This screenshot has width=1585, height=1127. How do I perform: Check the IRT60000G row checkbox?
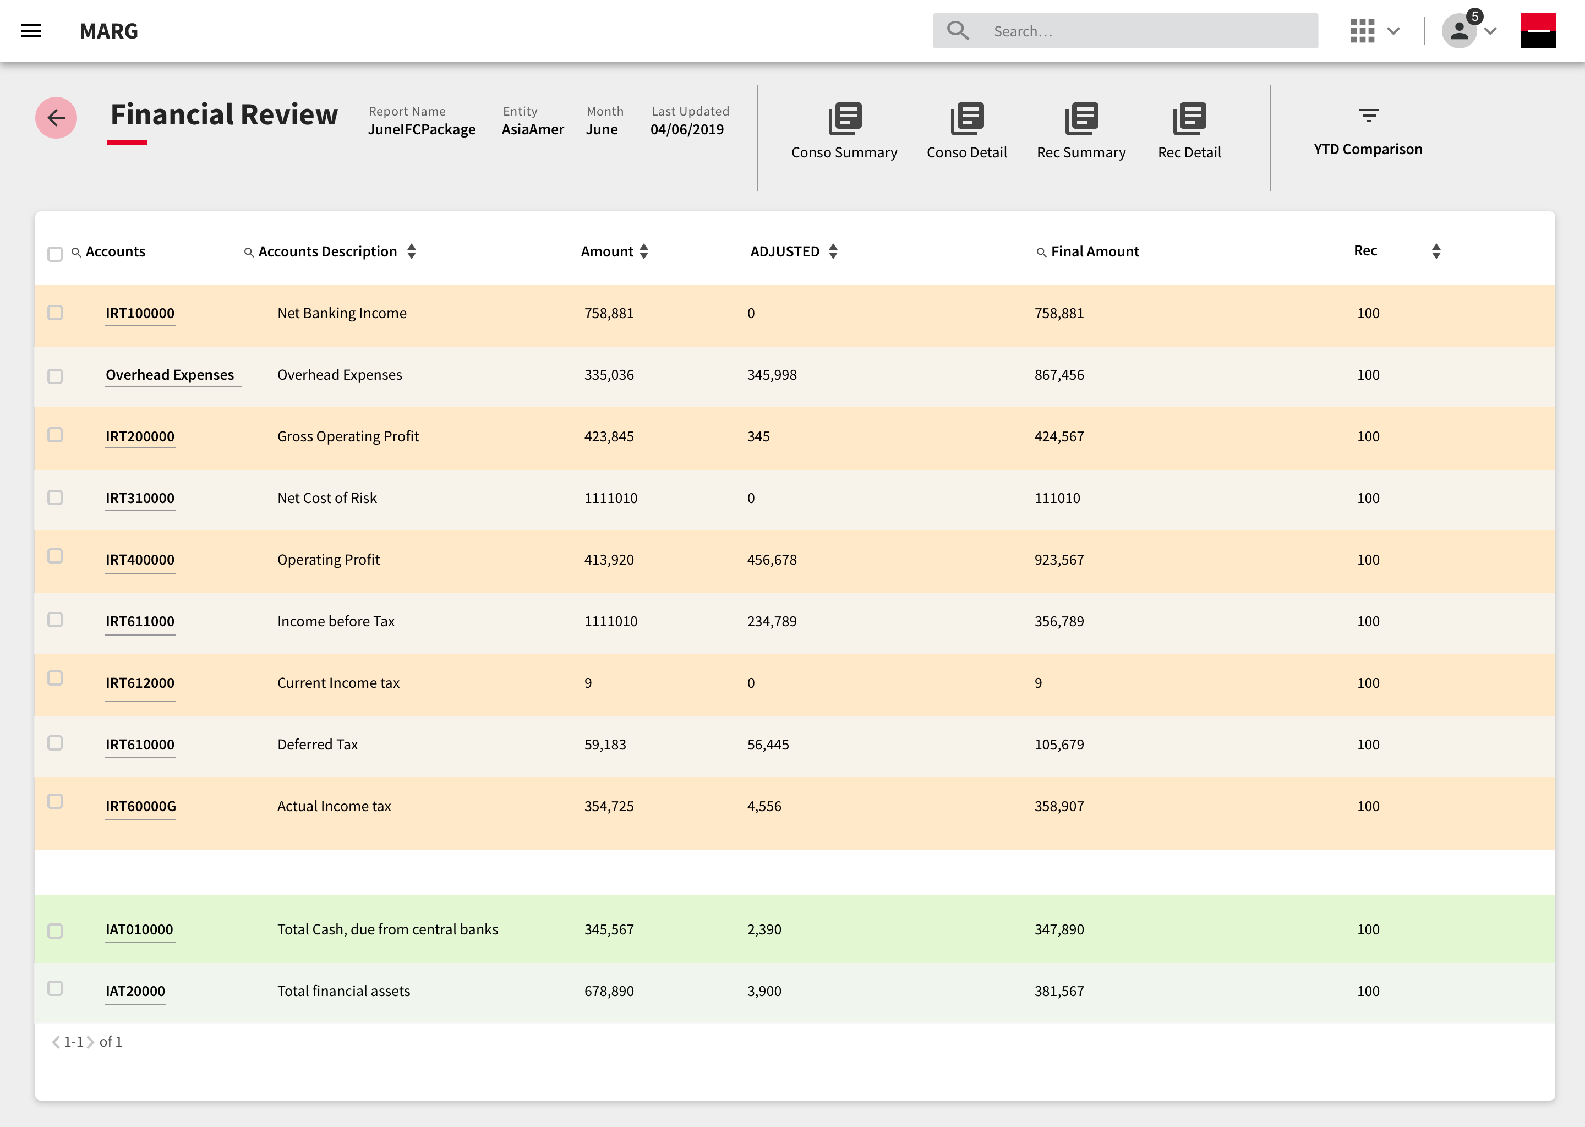(55, 802)
